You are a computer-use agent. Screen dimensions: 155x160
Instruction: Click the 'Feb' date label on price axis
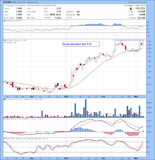(103, 96)
